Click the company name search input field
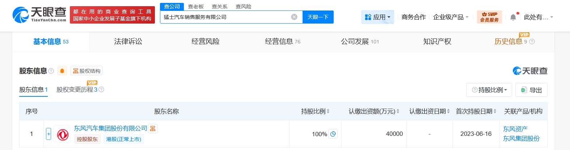570x150 pixels. tap(224, 17)
